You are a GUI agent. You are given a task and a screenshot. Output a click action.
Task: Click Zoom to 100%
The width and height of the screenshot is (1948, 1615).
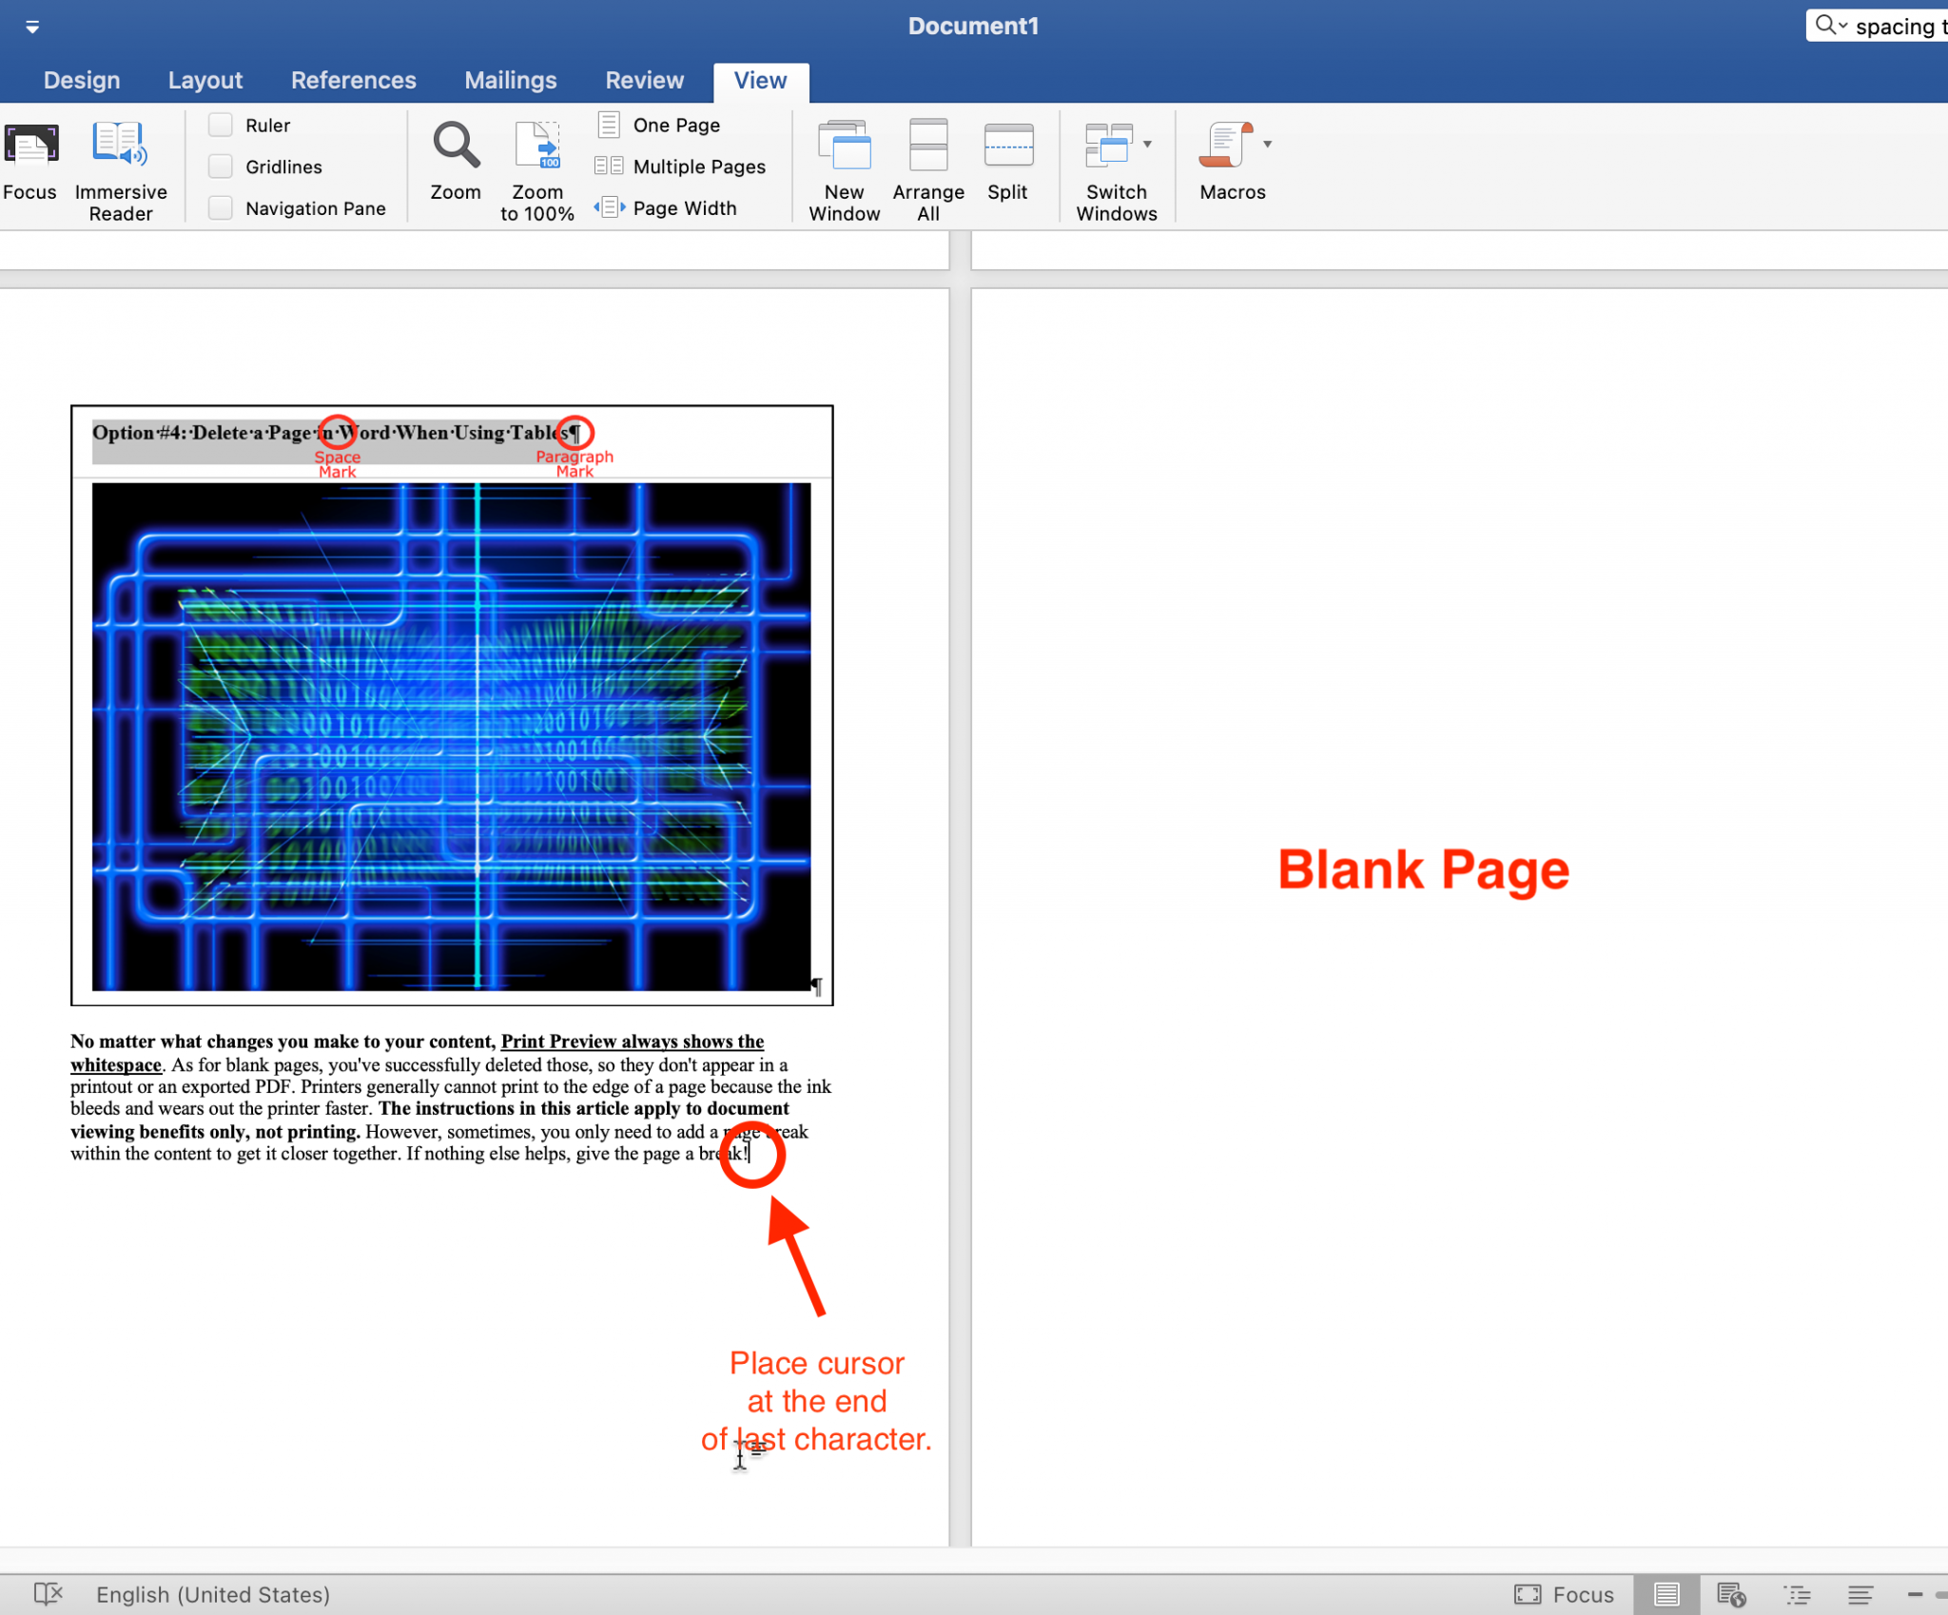pos(537,166)
